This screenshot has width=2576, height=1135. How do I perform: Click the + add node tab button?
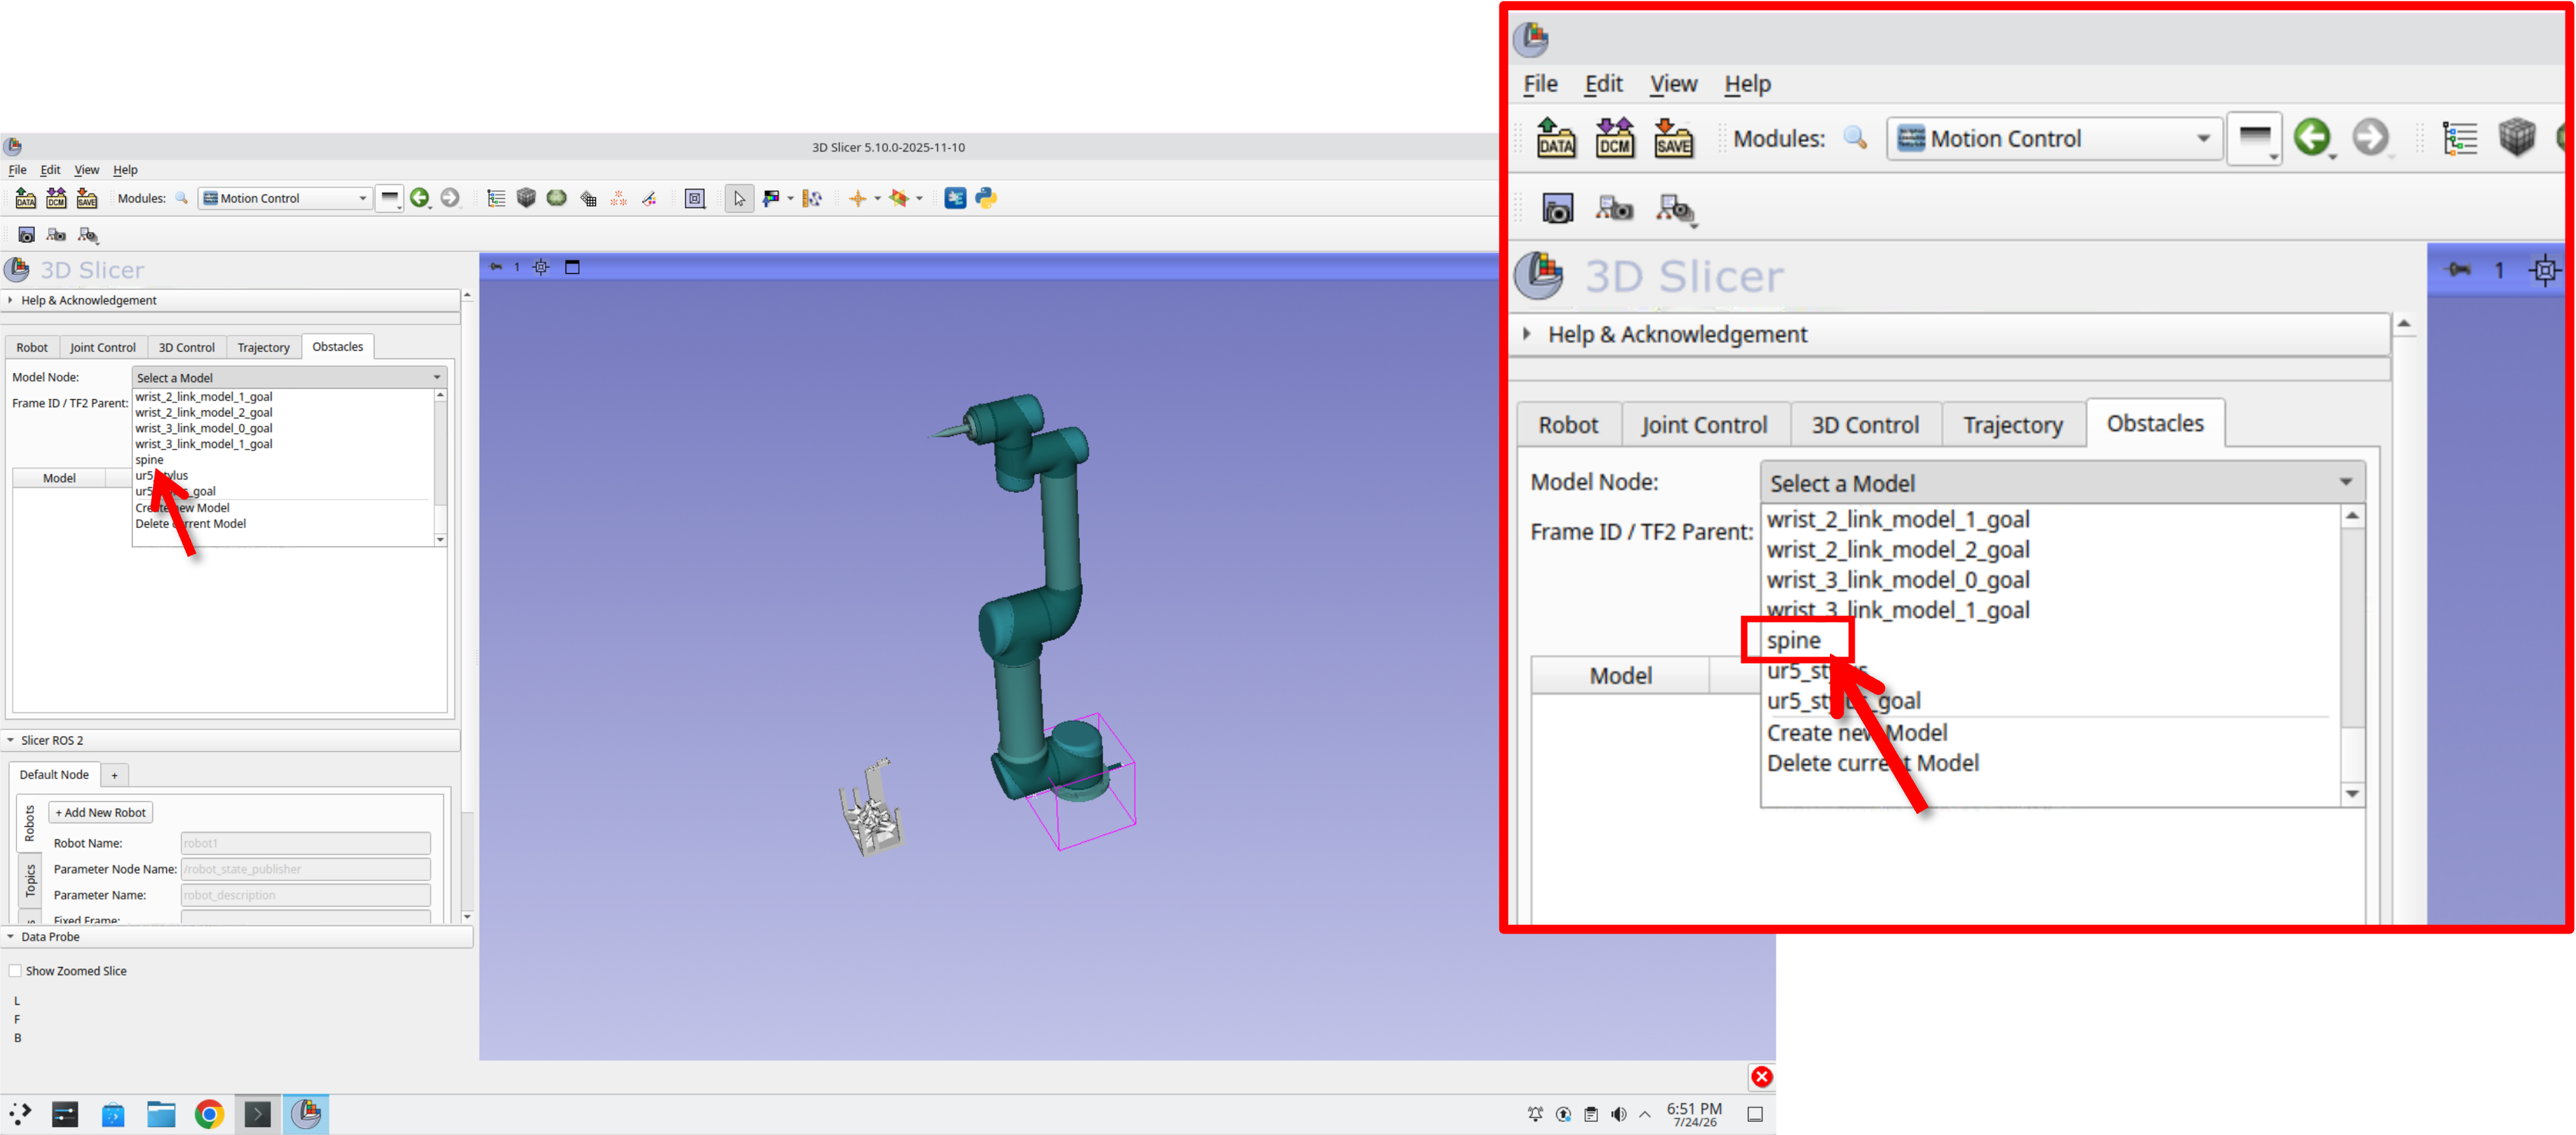115,775
